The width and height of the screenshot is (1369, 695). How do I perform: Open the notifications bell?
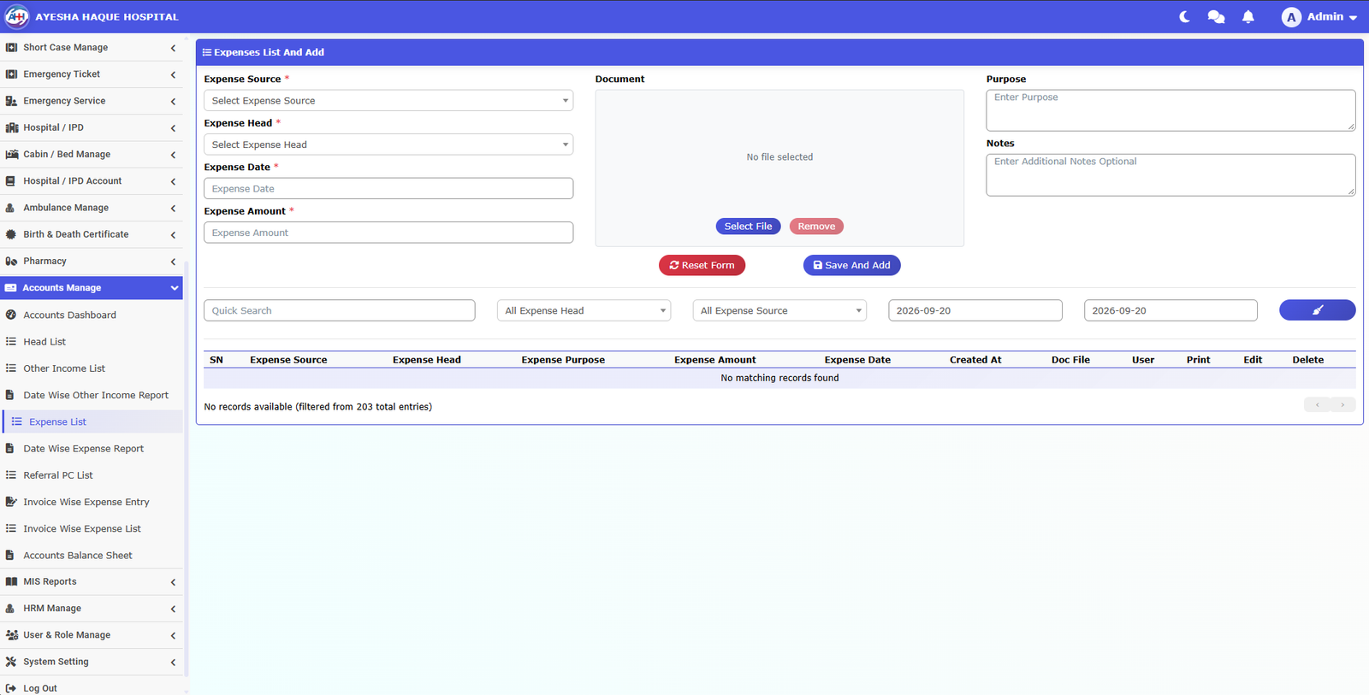tap(1248, 17)
